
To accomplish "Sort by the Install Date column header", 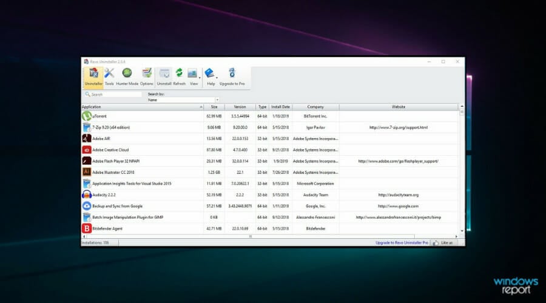I will click(280, 107).
